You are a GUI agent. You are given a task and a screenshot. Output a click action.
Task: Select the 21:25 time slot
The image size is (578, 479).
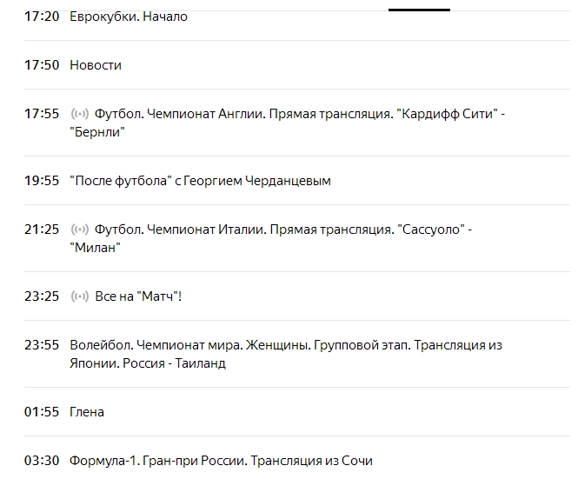click(42, 230)
